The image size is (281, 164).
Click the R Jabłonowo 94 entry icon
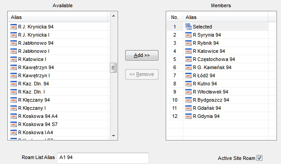[x=14, y=43]
